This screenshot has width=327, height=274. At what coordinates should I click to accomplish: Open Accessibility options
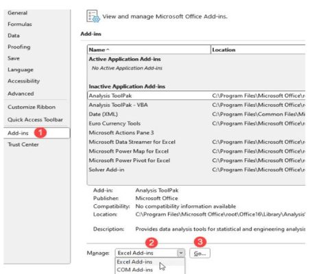click(23, 81)
